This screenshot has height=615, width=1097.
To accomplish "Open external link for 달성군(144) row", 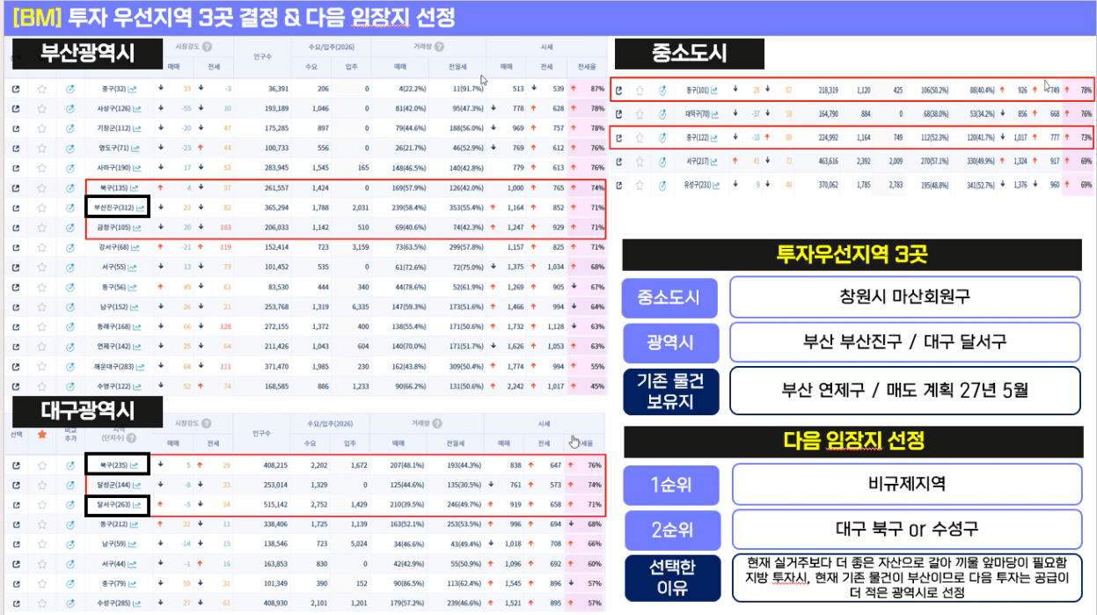I will [16, 485].
